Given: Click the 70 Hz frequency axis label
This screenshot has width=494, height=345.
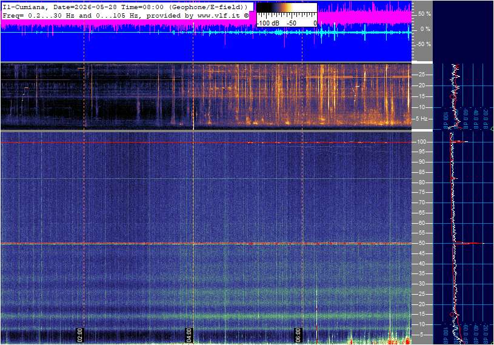Looking at the screenshot, I should coord(421,203).
